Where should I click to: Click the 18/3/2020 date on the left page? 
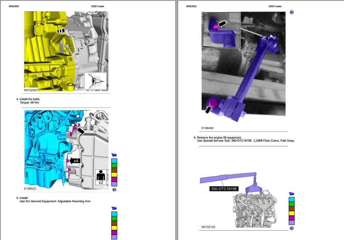[13, 6]
